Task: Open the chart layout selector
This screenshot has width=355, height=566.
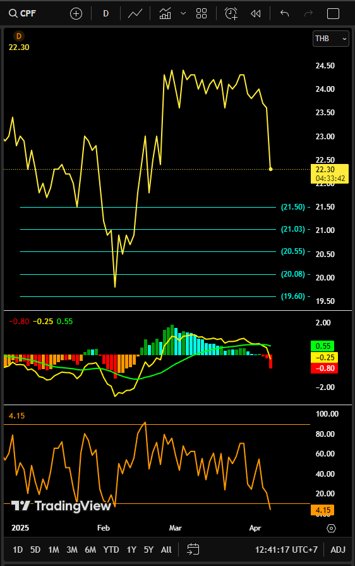Action: coord(333,14)
